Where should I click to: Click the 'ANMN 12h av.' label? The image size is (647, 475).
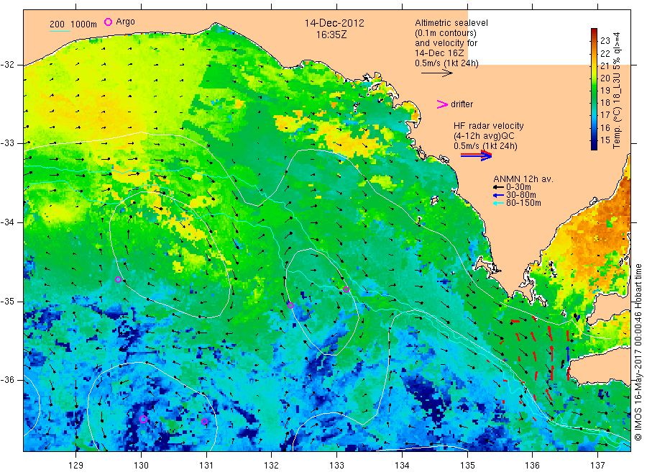(523, 179)
